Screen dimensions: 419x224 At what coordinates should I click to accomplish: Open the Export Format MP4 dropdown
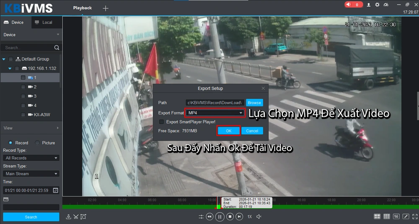[215, 113]
